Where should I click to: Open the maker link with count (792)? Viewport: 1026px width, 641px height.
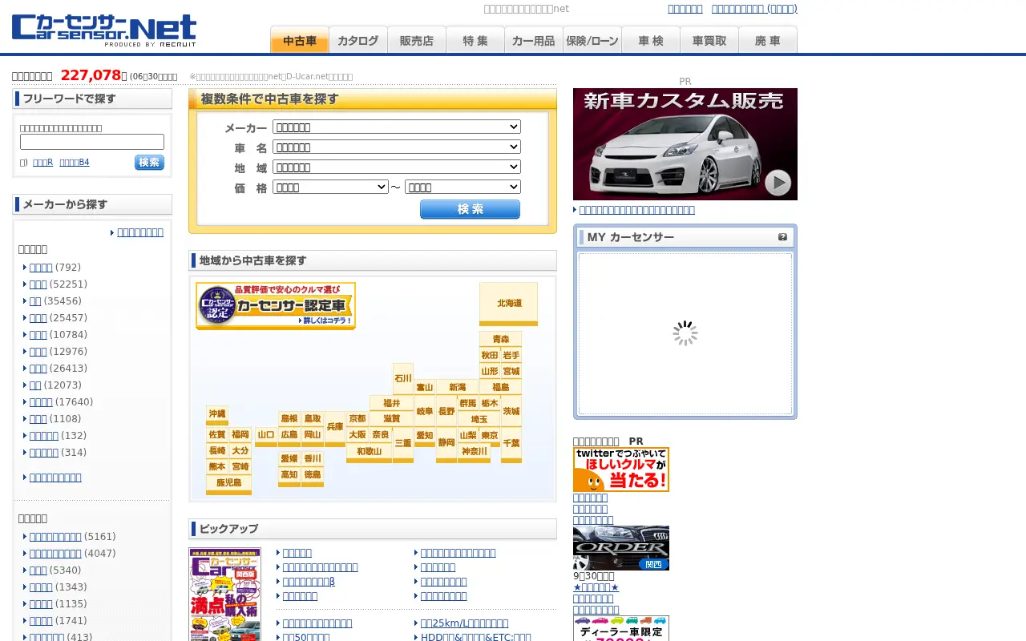coord(41,268)
